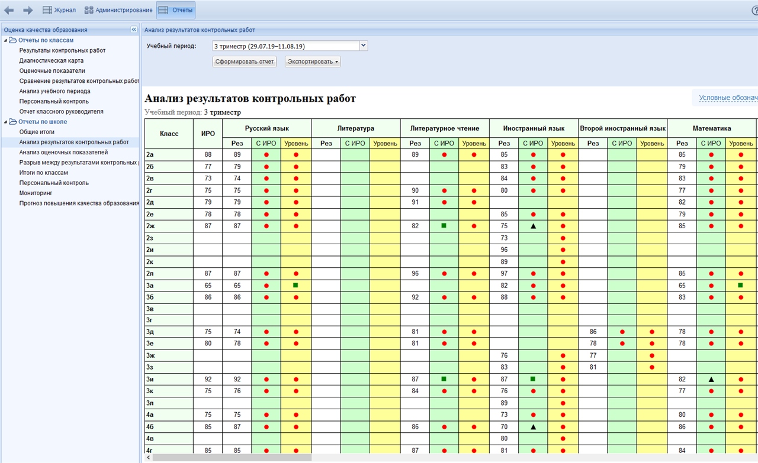Click black triangle in 4б Иностранный язык С ИРО
The image size is (758, 463).
(533, 426)
